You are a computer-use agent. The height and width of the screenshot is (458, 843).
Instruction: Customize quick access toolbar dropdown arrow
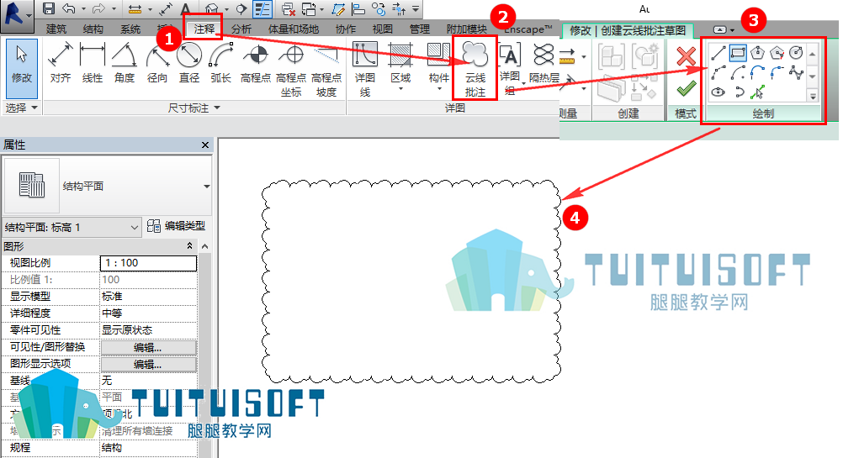[416, 8]
